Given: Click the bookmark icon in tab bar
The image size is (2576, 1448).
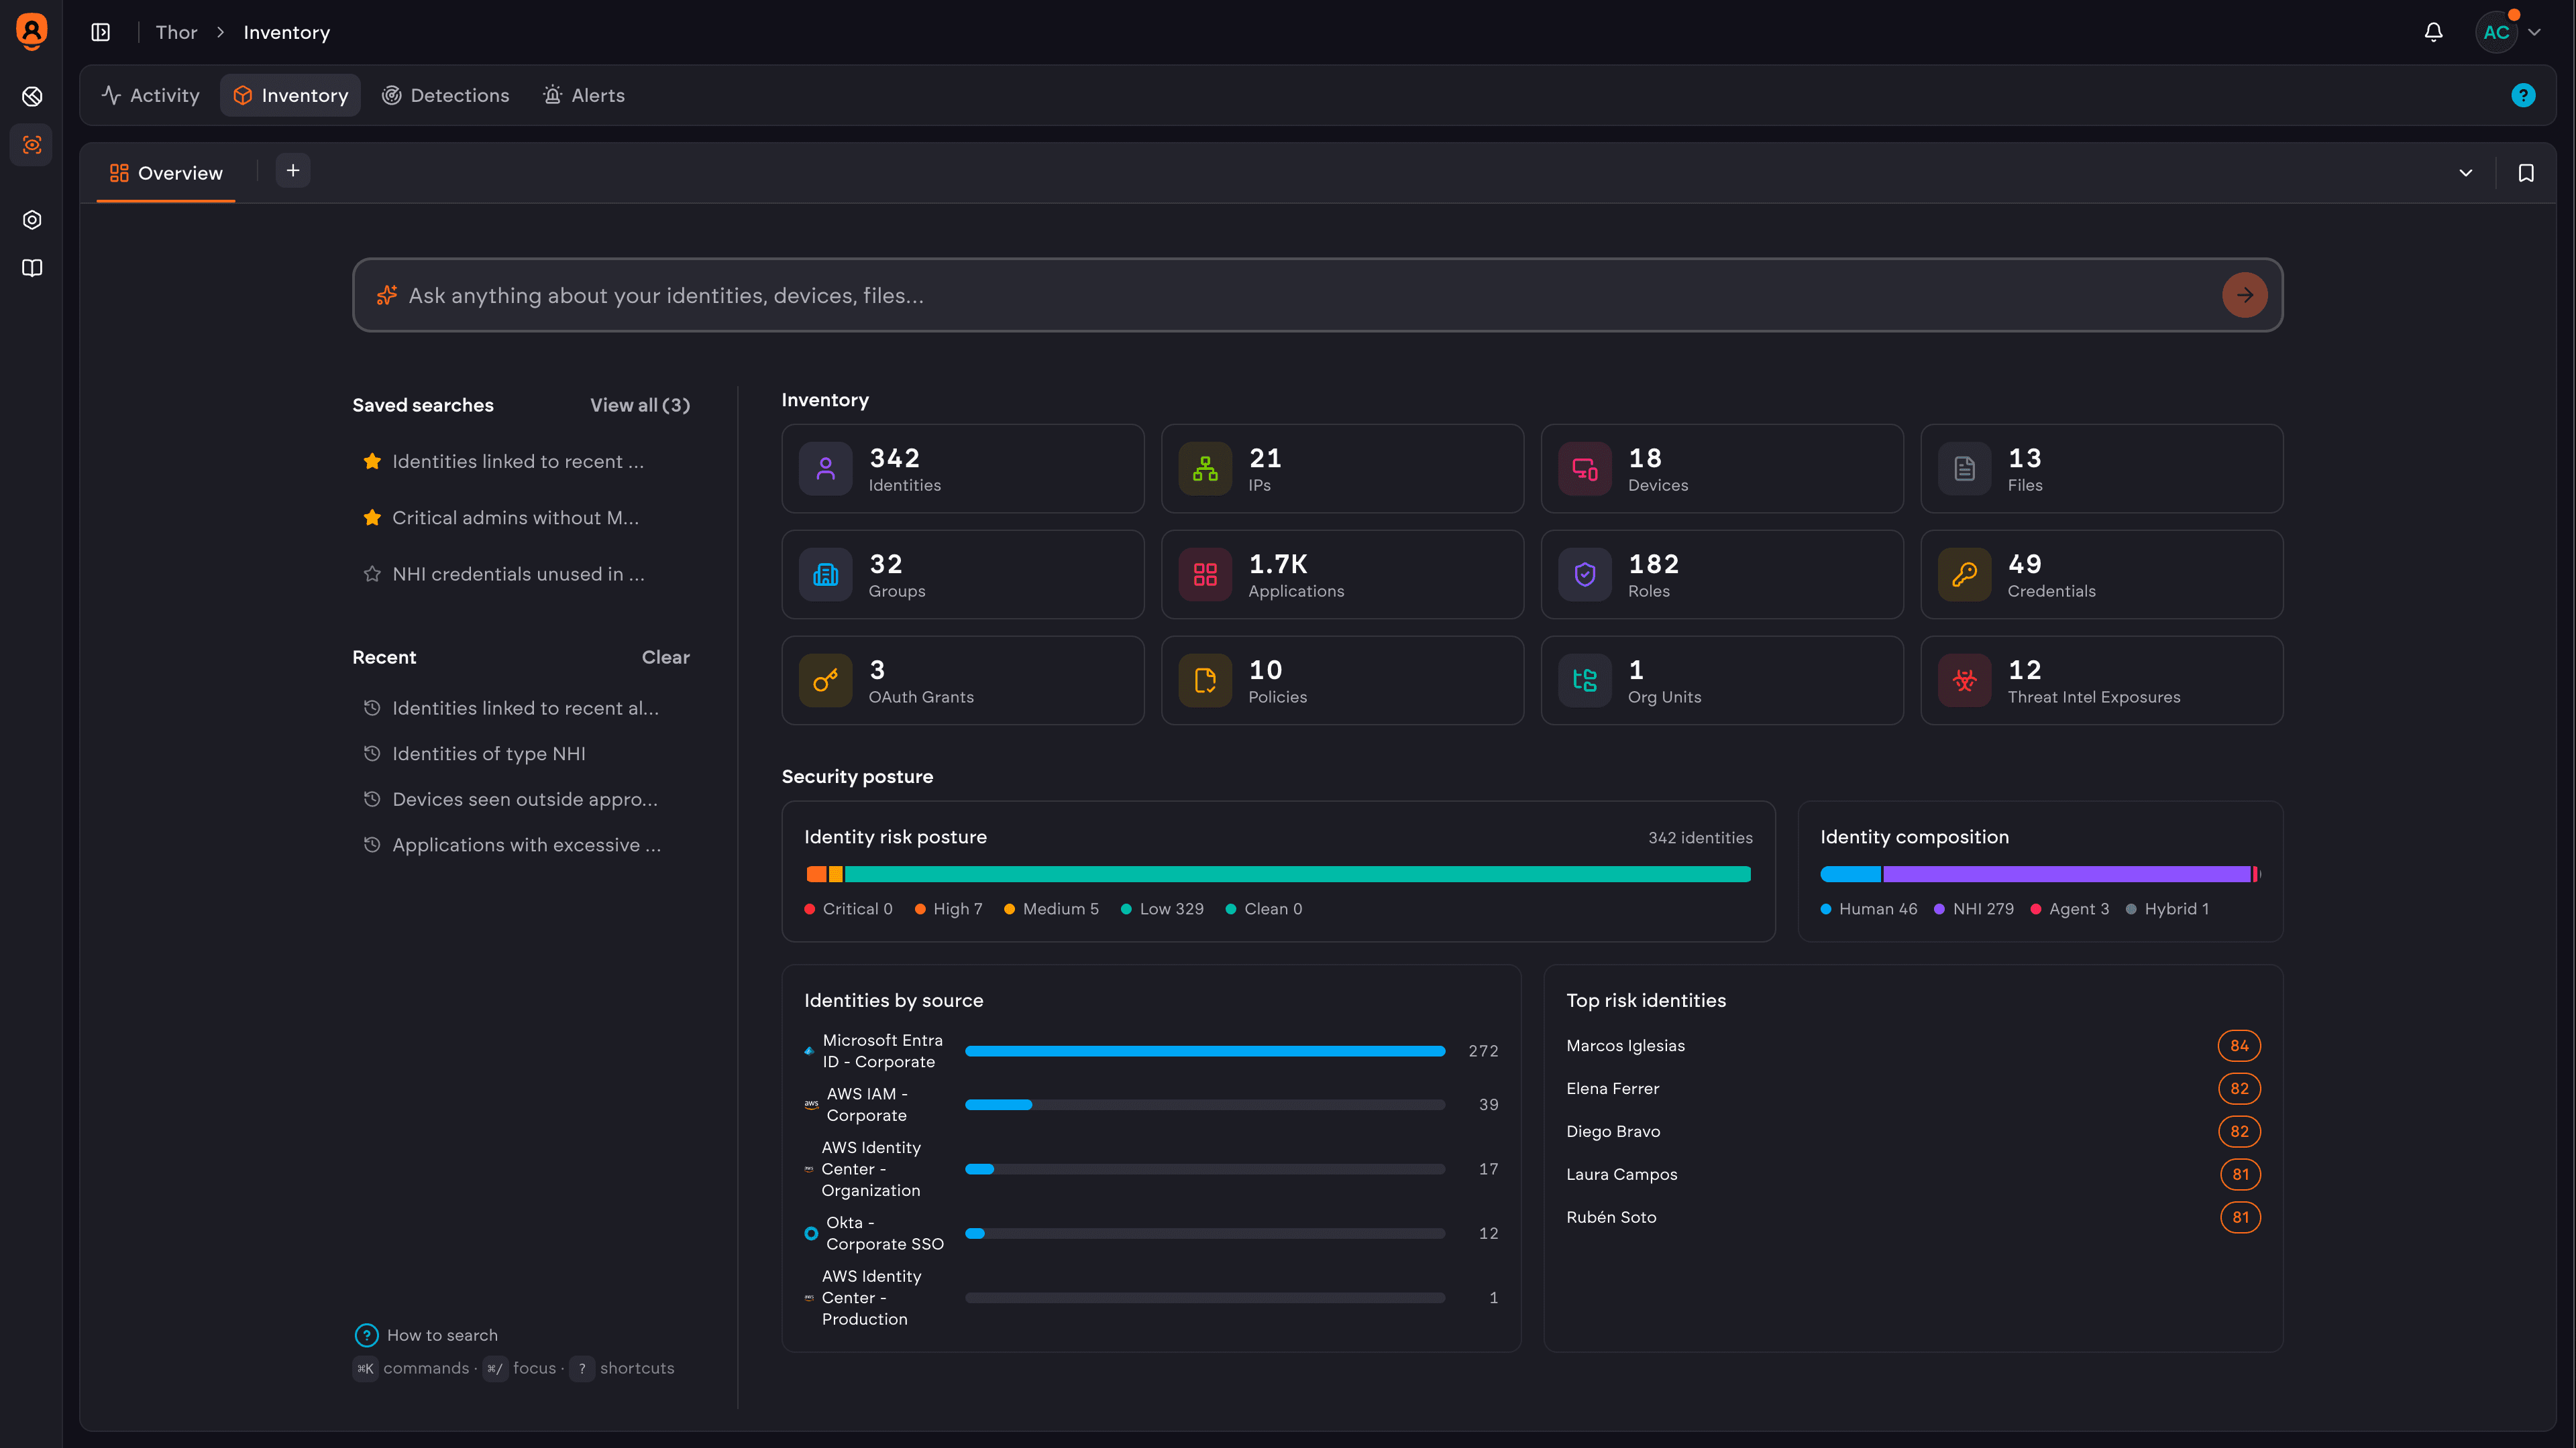Looking at the screenshot, I should pos(2526,173).
